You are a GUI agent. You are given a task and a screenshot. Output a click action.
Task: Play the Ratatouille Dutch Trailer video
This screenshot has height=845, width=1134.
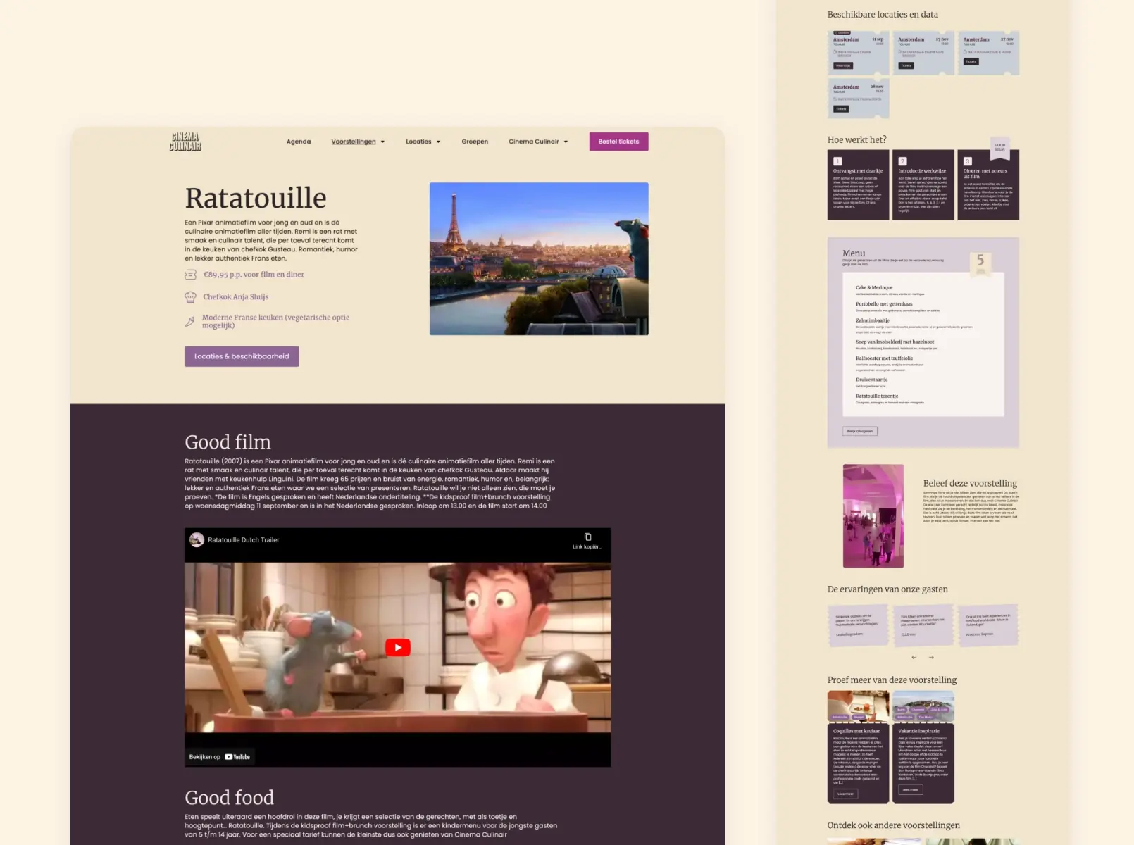point(398,647)
